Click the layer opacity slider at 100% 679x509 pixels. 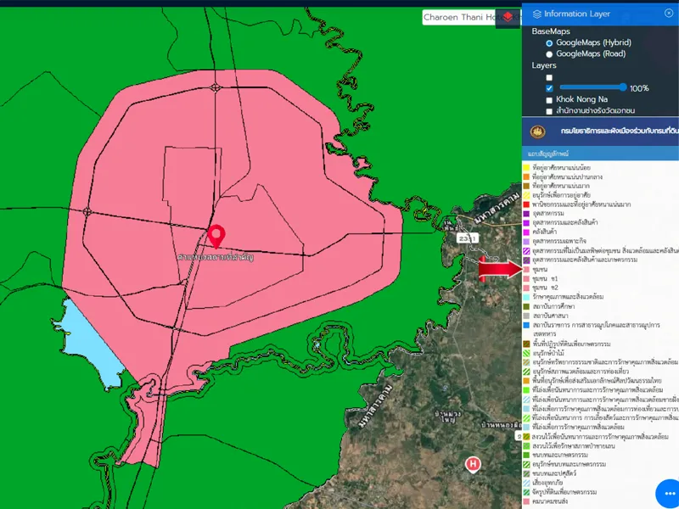pos(592,87)
